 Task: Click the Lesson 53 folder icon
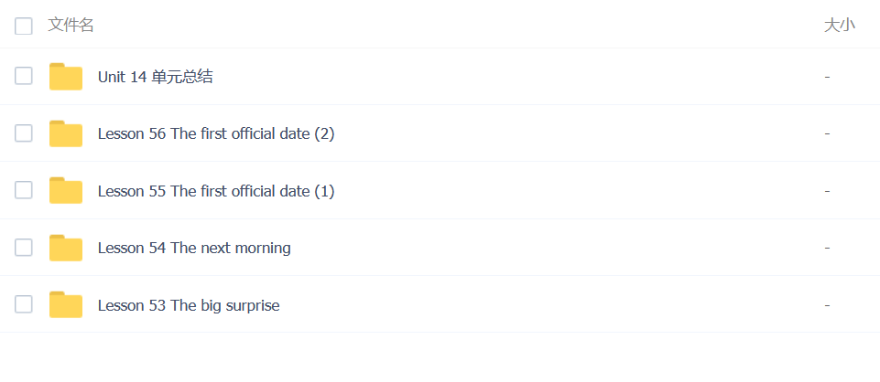(65, 304)
